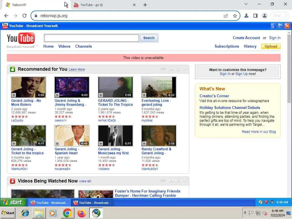Click the green Recommended for You section icon
The height and width of the screenshot is (219, 292).
13,69
